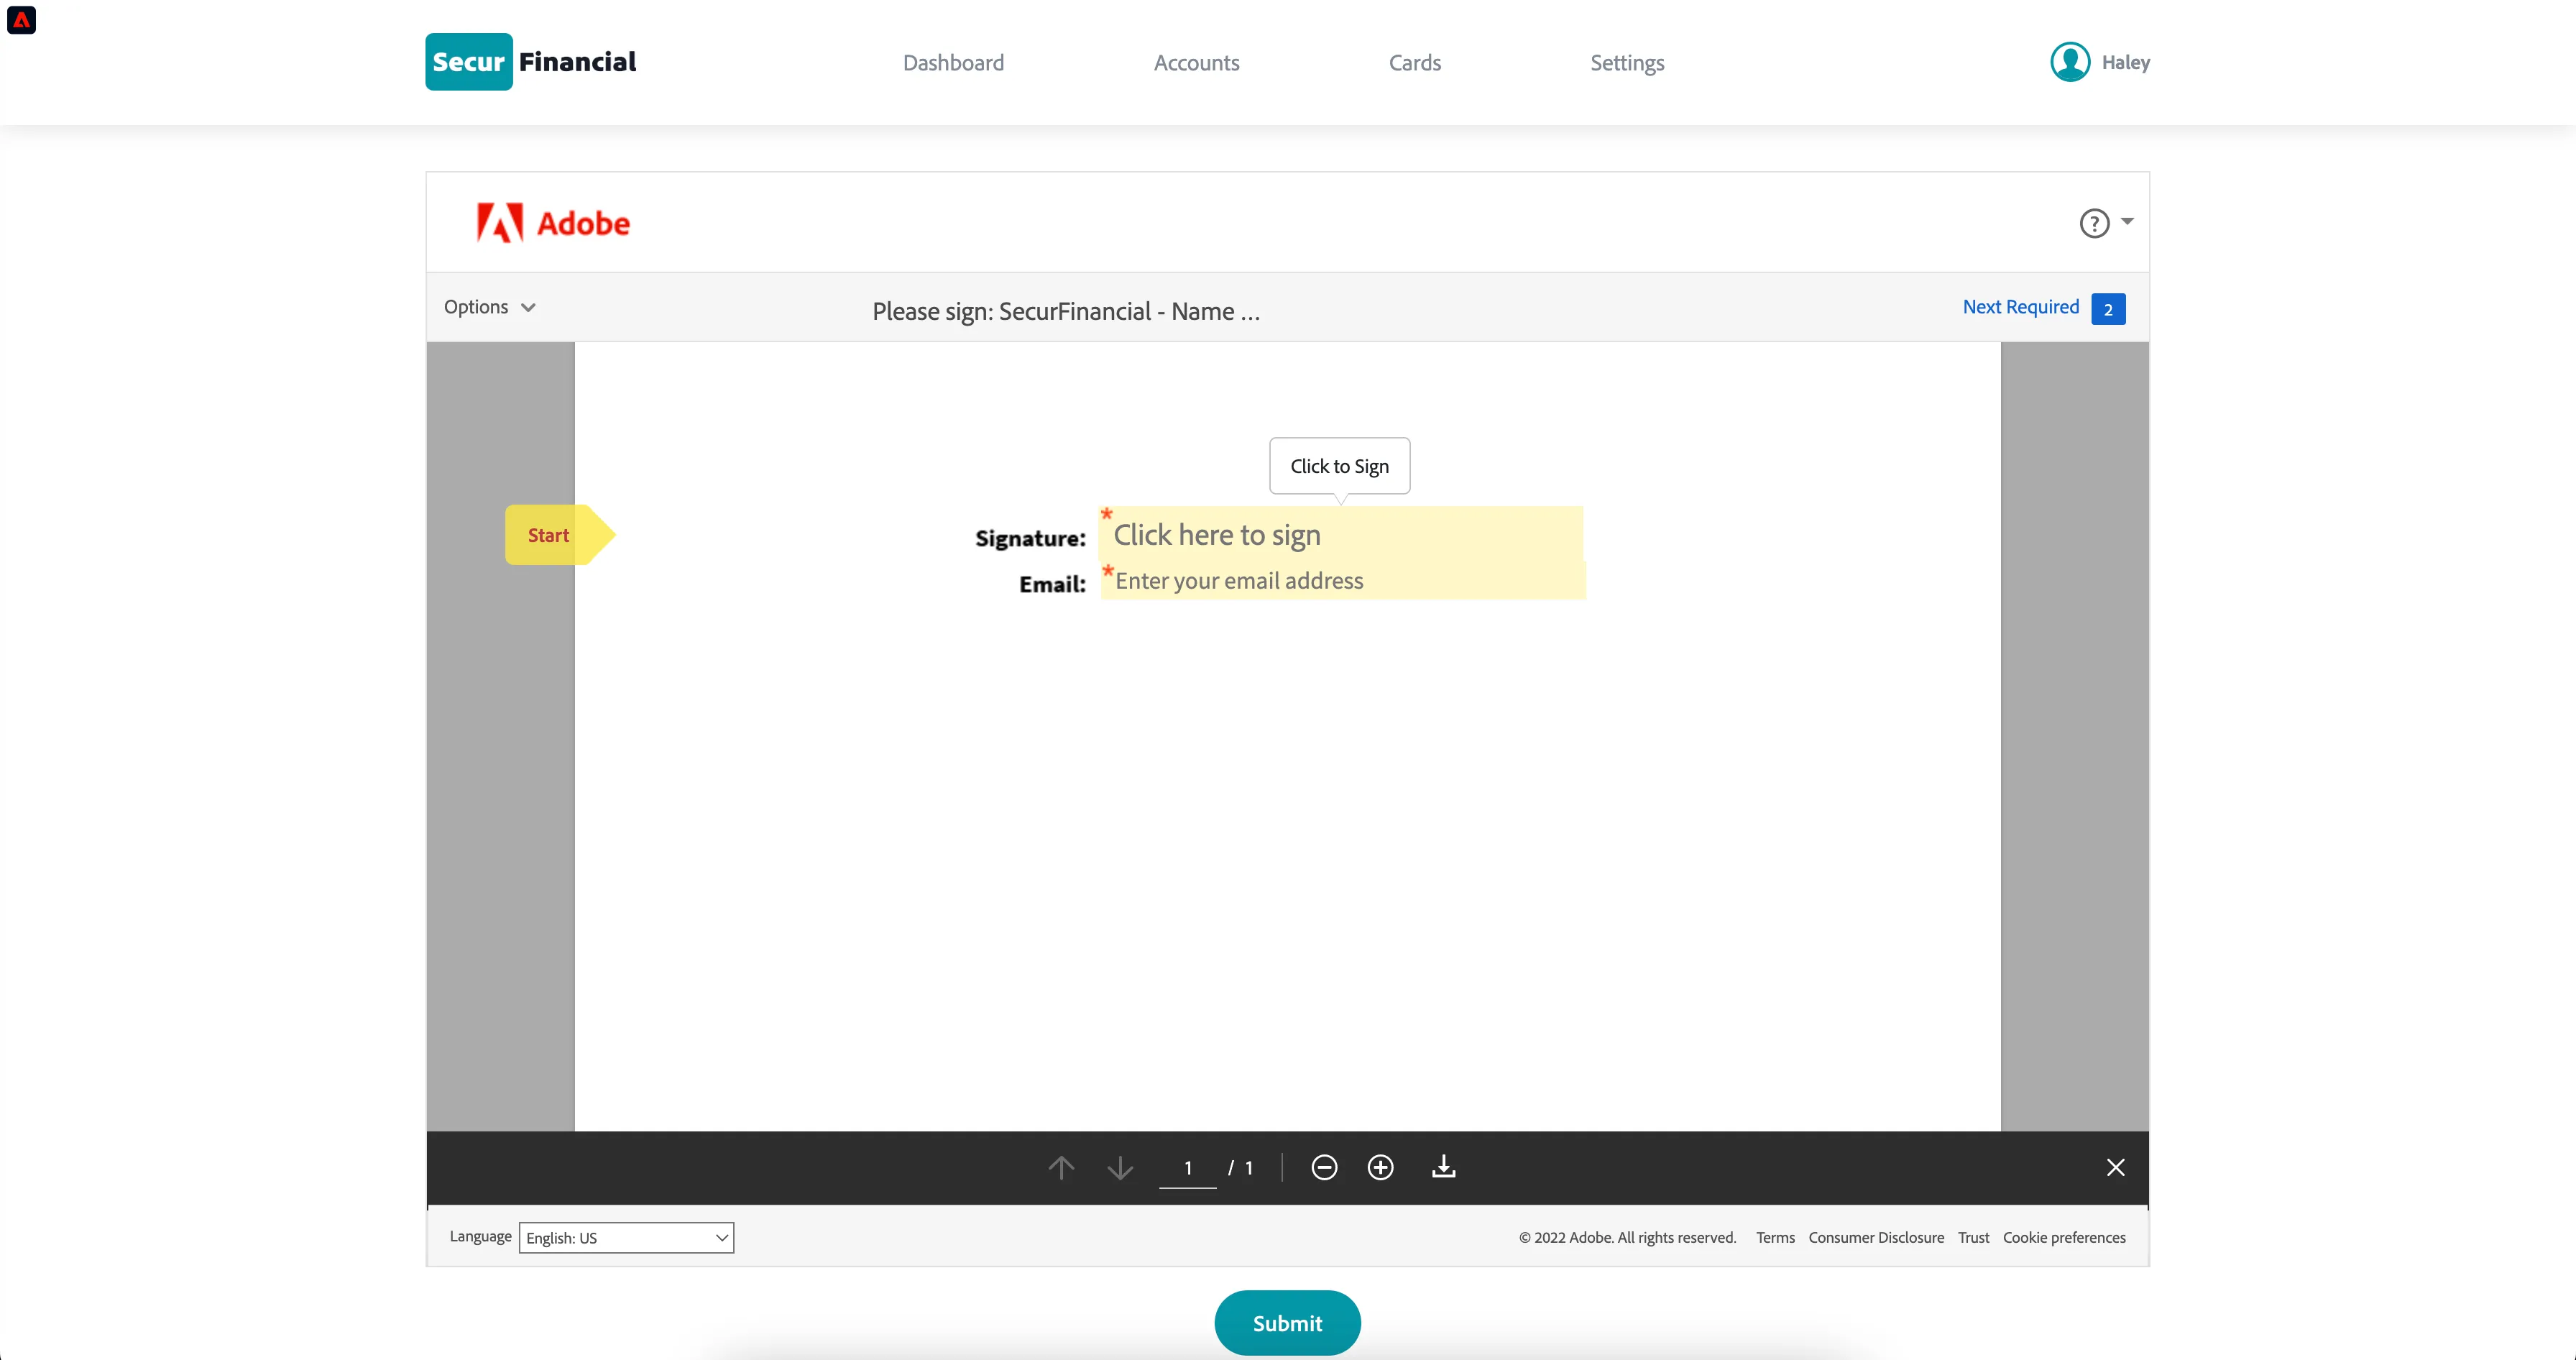Click the required fields count badge 2

coord(2108,309)
